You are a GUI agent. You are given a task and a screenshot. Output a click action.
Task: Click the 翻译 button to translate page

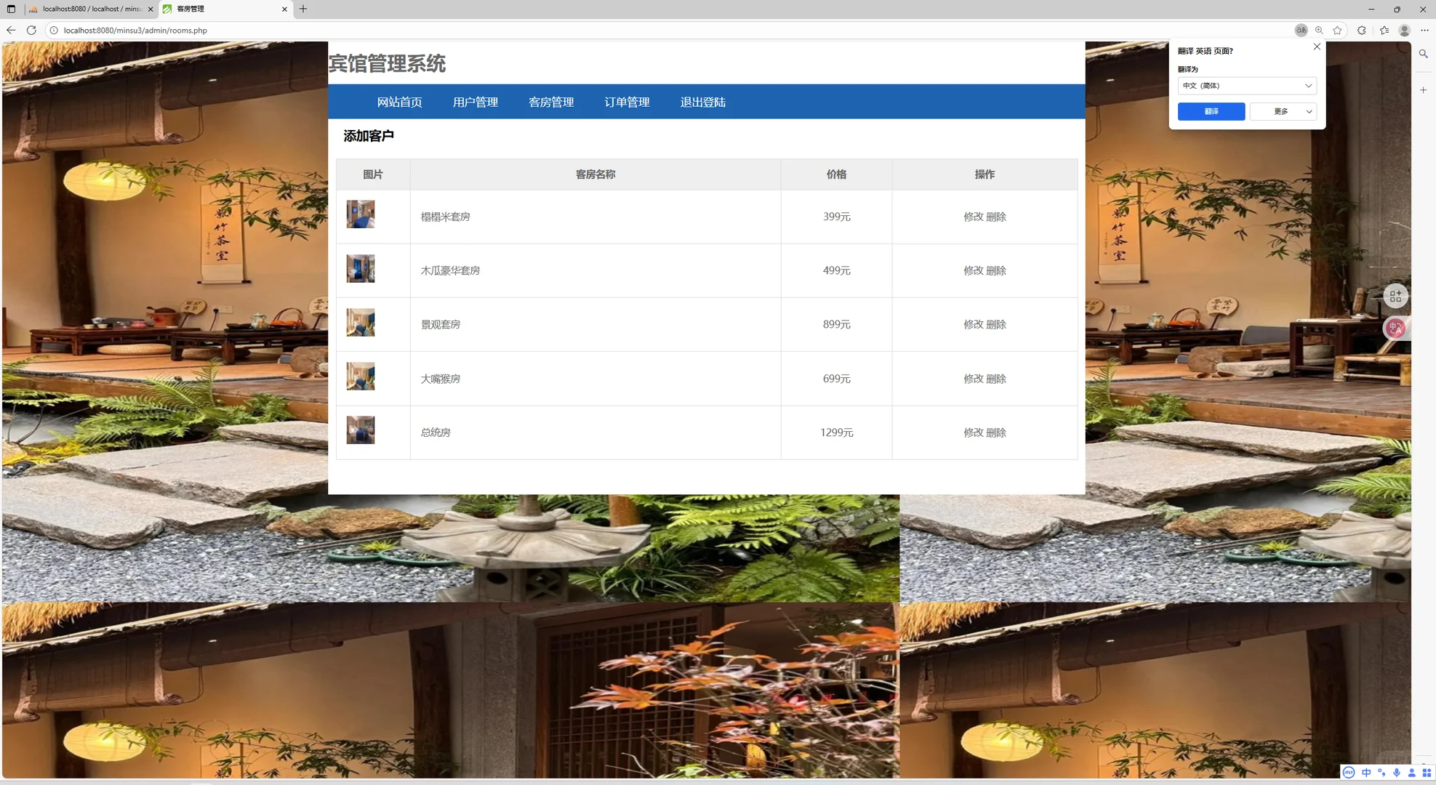coord(1211,111)
